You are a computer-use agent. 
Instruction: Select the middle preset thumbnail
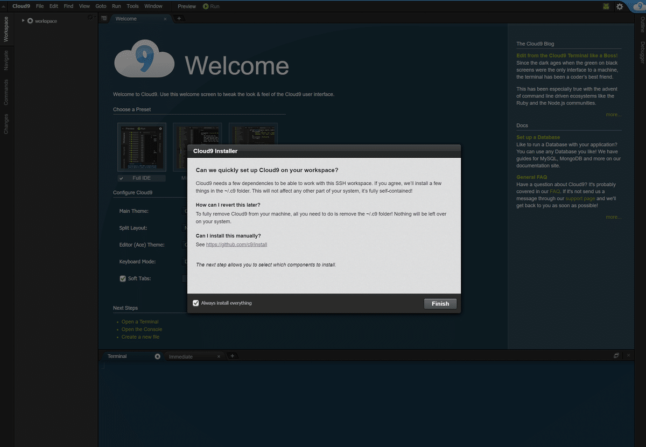click(197, 147)
